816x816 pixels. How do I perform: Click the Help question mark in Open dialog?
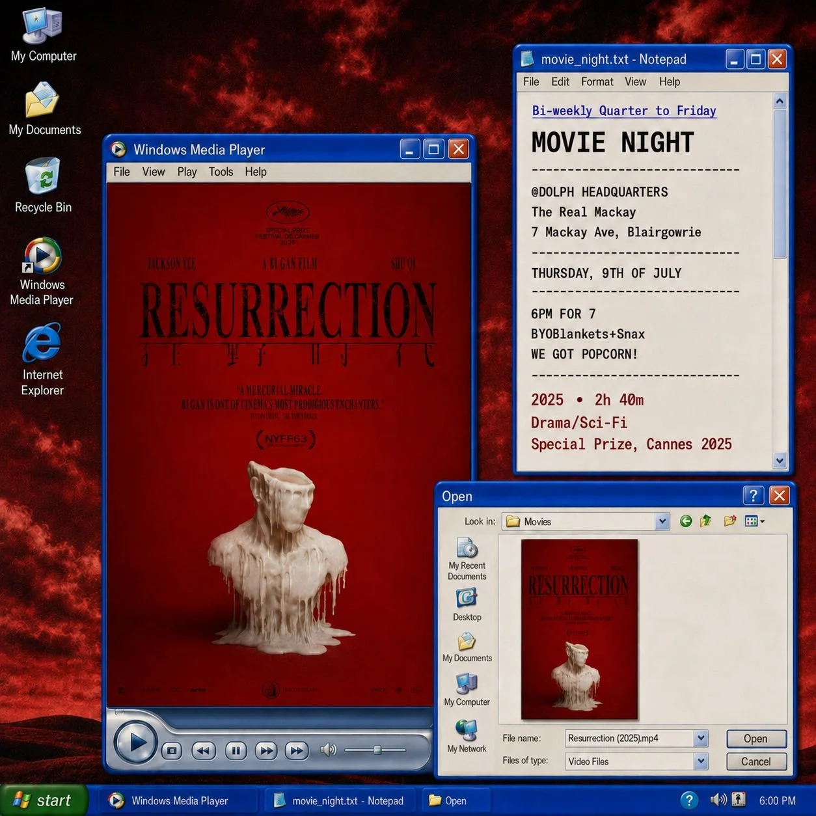(x=754, y=496)
